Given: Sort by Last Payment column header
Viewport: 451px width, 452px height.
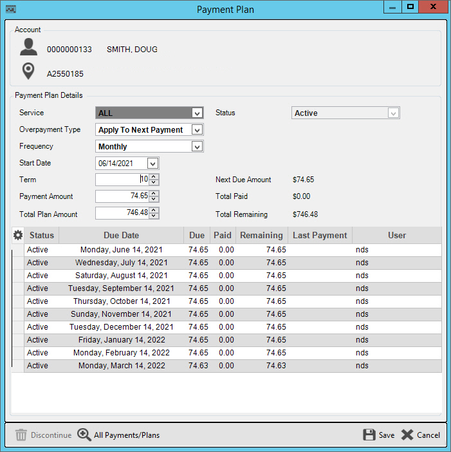Looking at the screenshot, I should [320, 235].
